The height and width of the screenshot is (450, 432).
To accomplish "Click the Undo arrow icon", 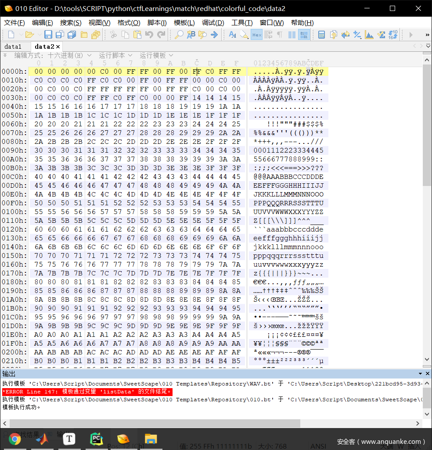I will [149, 35].
